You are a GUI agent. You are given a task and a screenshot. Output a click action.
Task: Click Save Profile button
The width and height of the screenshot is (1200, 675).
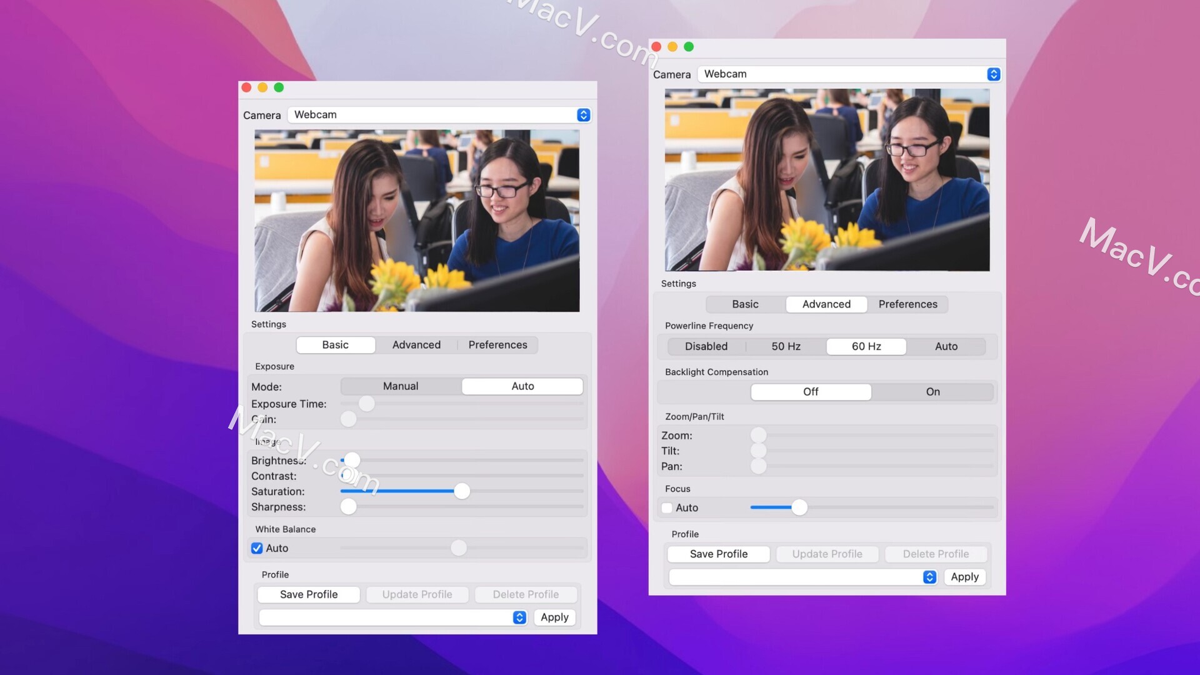pos(309,593)
